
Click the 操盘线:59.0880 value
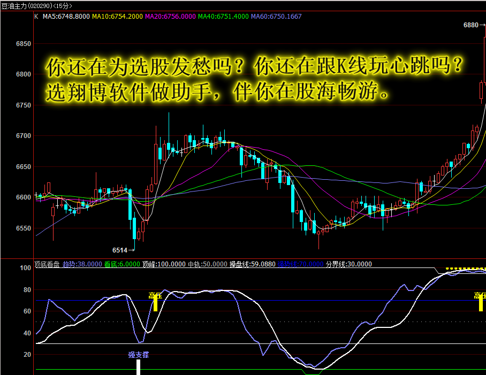pyautogui.click(x=253, y=264)
